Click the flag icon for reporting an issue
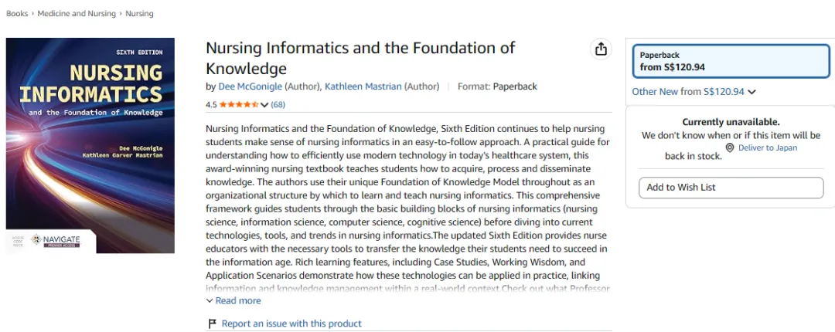Viewport: 835px width, 332px height. coord(212,324)
